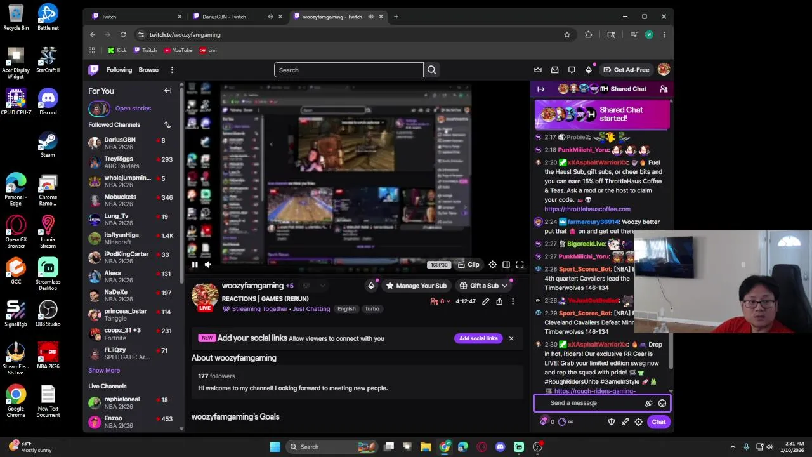Image resolution: width=812 pixels, height=457 pixels.
Task: Click the Bits cheer icon beside Manage Your Sub
Action: click(371, 286)
